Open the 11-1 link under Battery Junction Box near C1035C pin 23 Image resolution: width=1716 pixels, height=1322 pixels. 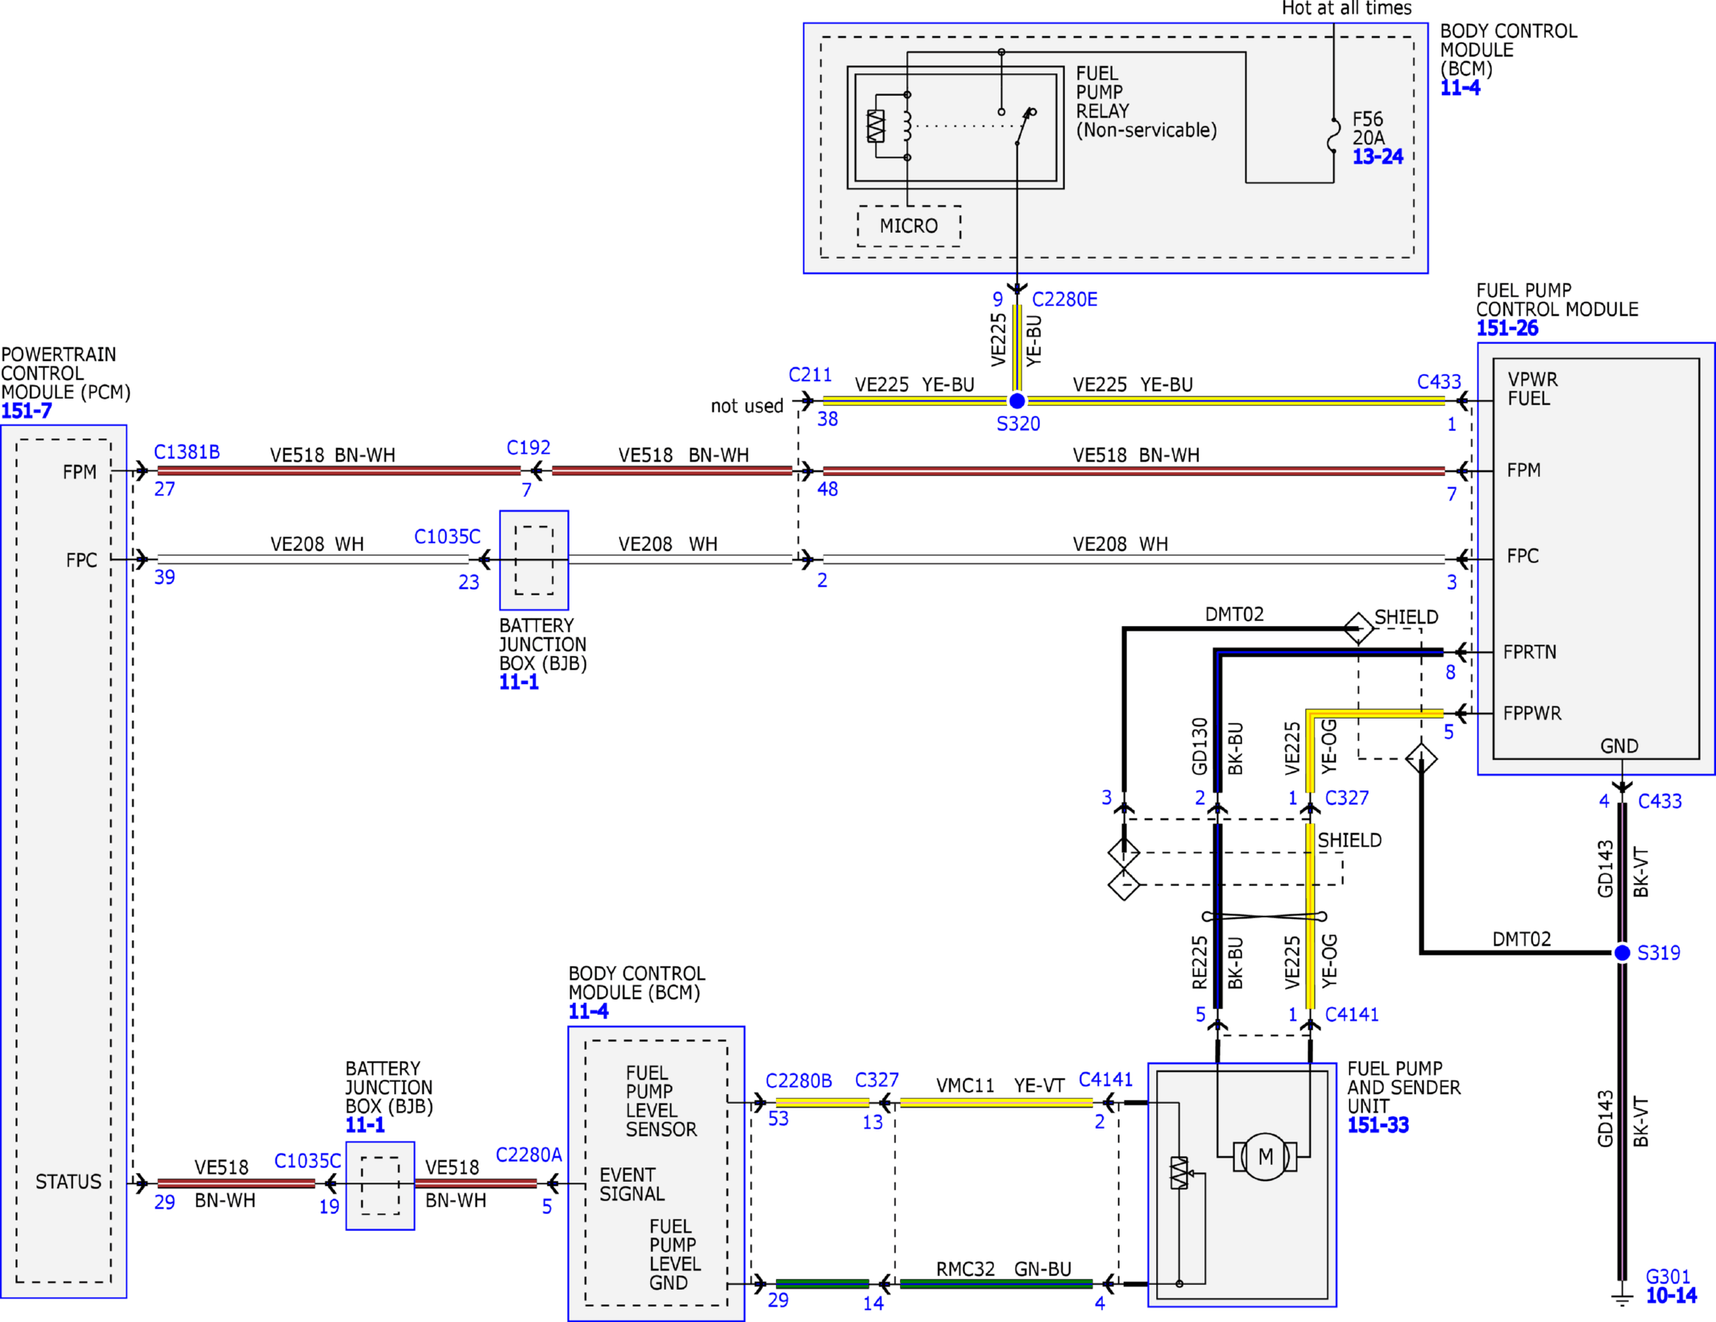[x=518, y=682]
